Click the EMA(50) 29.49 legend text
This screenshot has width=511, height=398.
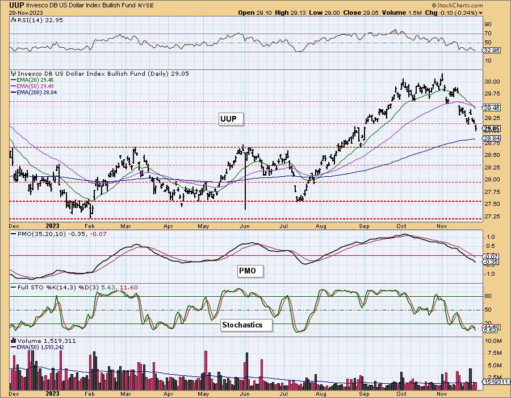pos(35,86)
